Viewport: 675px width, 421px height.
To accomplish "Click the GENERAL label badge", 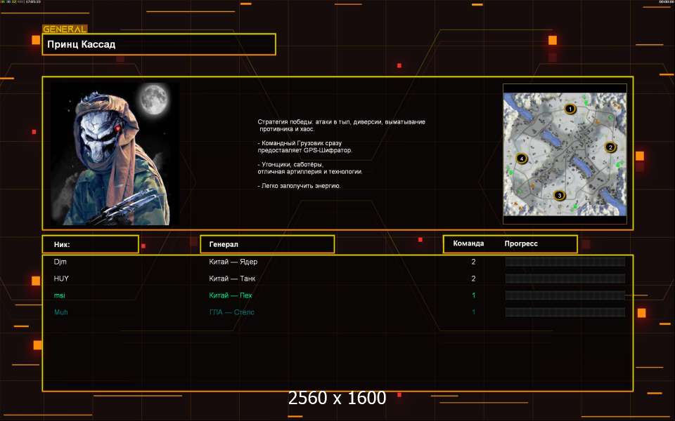I will [65, 29].
